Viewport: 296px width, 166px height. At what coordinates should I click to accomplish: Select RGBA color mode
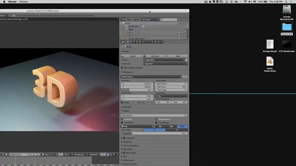click(182, 126)
